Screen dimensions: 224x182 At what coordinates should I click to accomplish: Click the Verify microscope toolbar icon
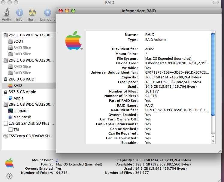7,13
